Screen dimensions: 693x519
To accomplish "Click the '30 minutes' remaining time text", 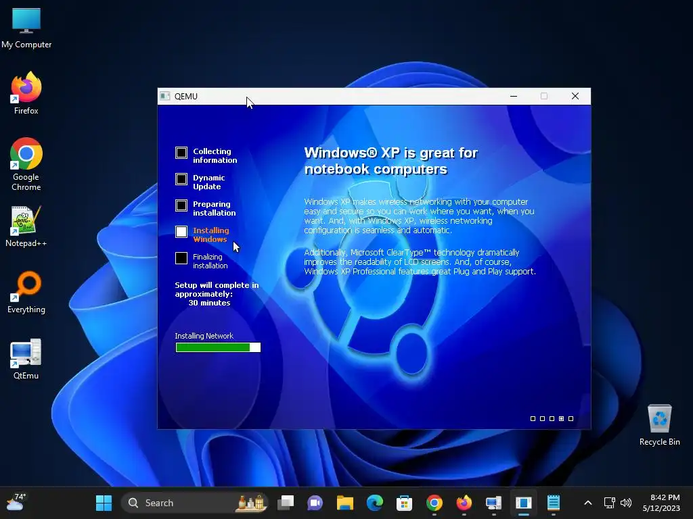I will coord(210,303).
